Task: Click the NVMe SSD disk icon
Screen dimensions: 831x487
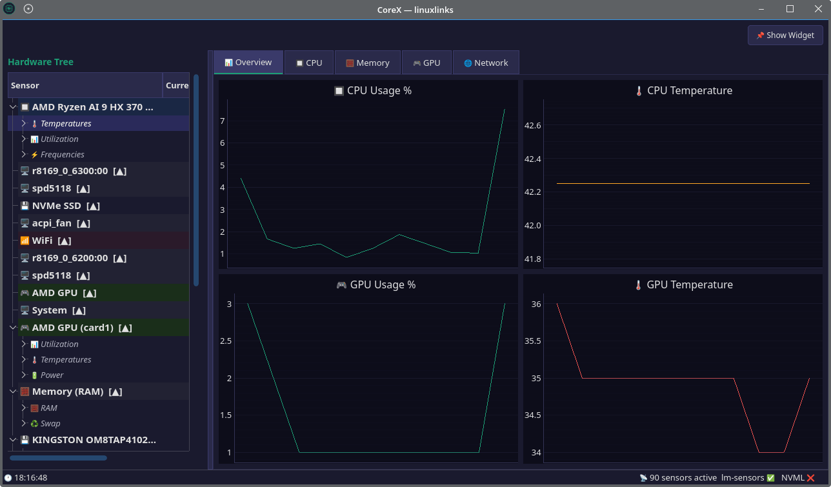Action: click(x=25, y=206)
